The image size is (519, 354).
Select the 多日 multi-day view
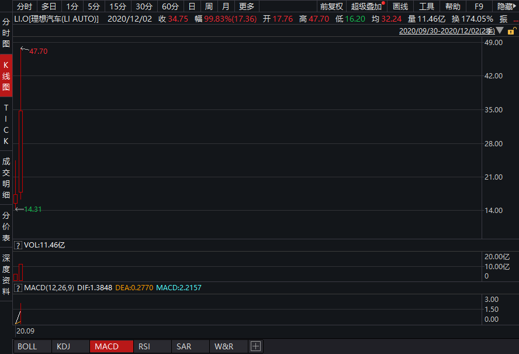point(49,6)
